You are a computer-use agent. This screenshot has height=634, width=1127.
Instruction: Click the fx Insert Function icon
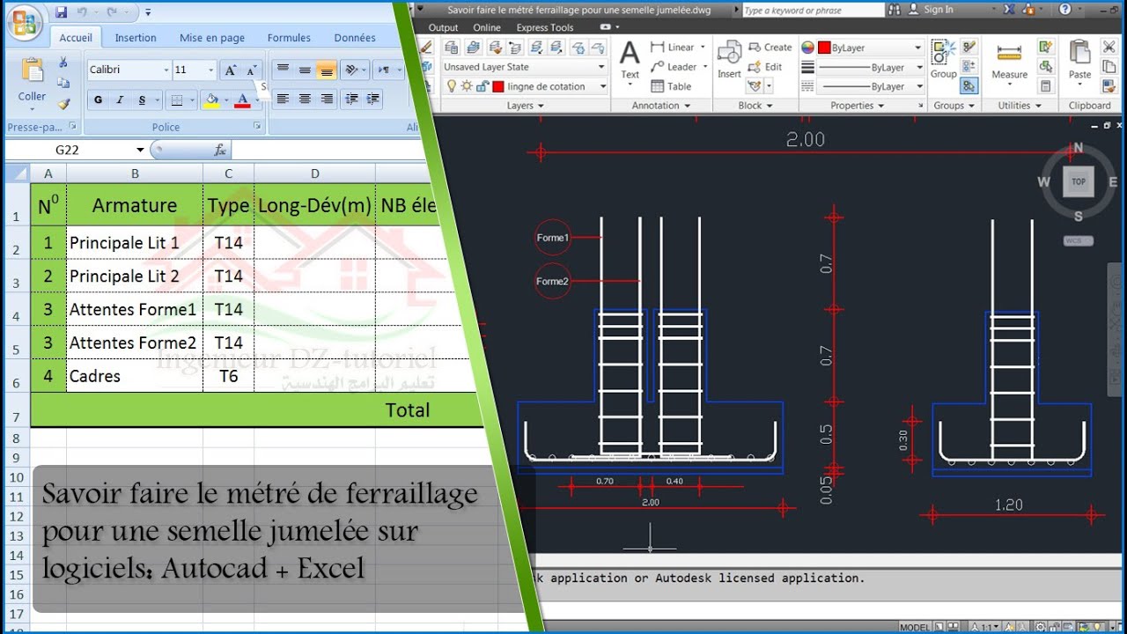[x=220, y=150]
